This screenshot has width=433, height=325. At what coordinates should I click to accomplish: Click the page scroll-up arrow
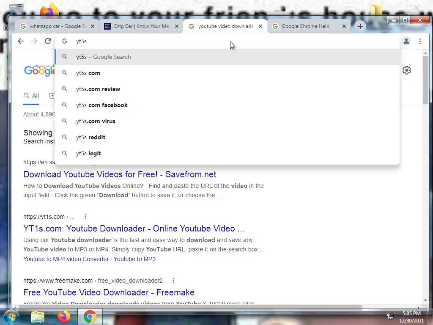pos(425,52)
